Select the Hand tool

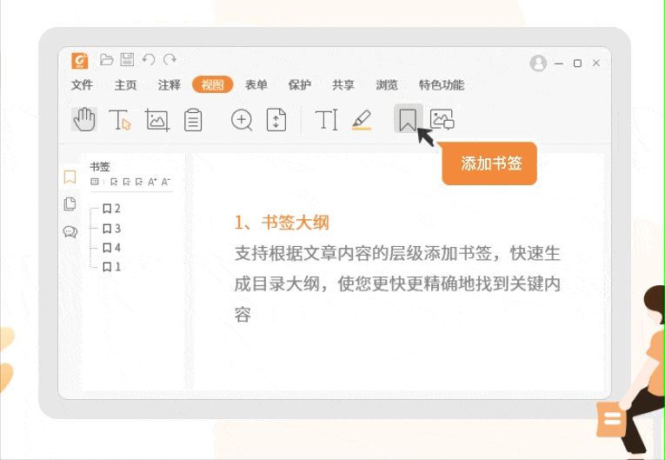pyautogui.click(x=84, y=120)
